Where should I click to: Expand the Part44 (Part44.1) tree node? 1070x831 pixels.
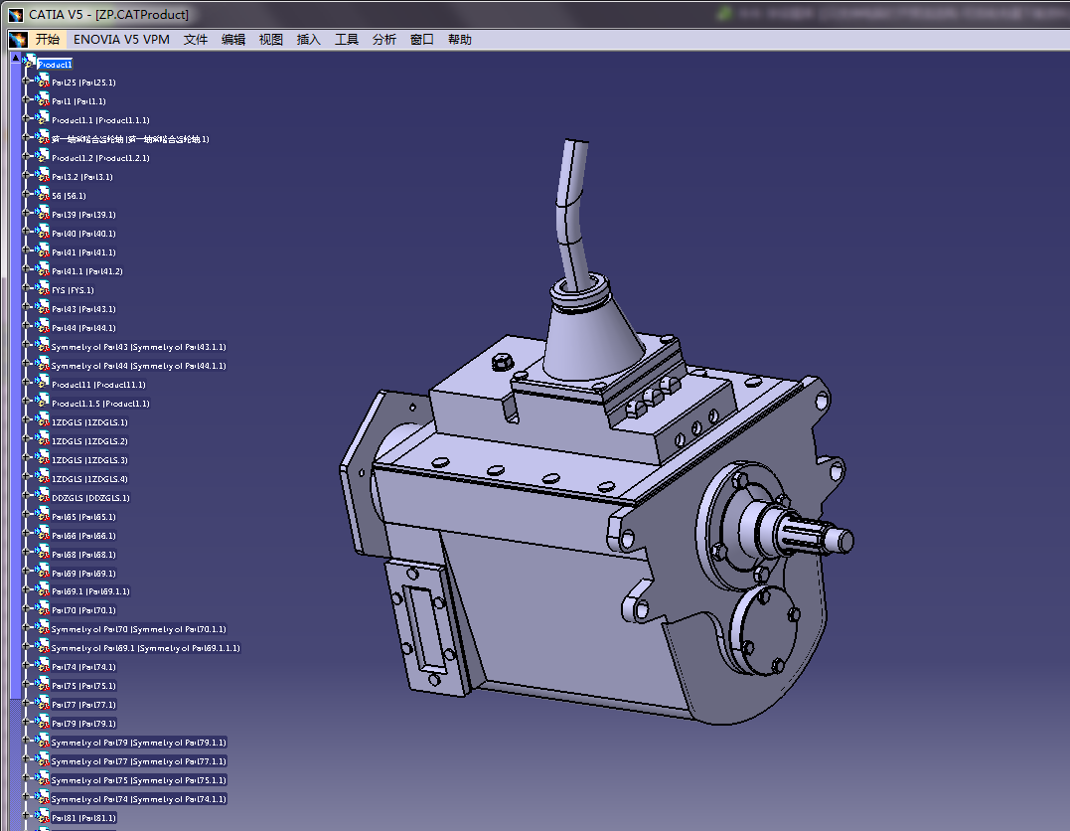(x=27, y=326)
